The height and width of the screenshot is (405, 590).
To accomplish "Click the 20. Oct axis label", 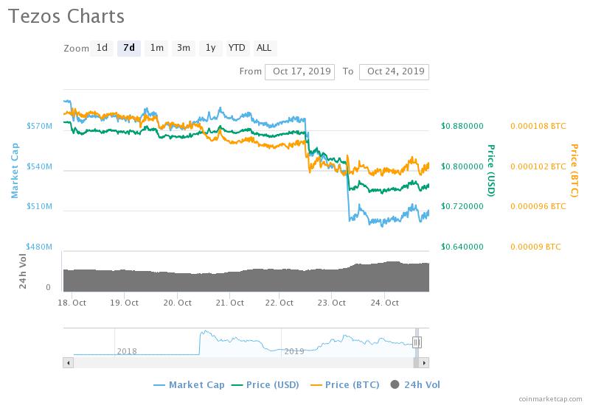I will (x=177, y=303).
